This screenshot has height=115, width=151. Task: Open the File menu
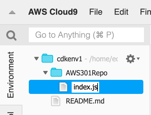coord(96,12)
